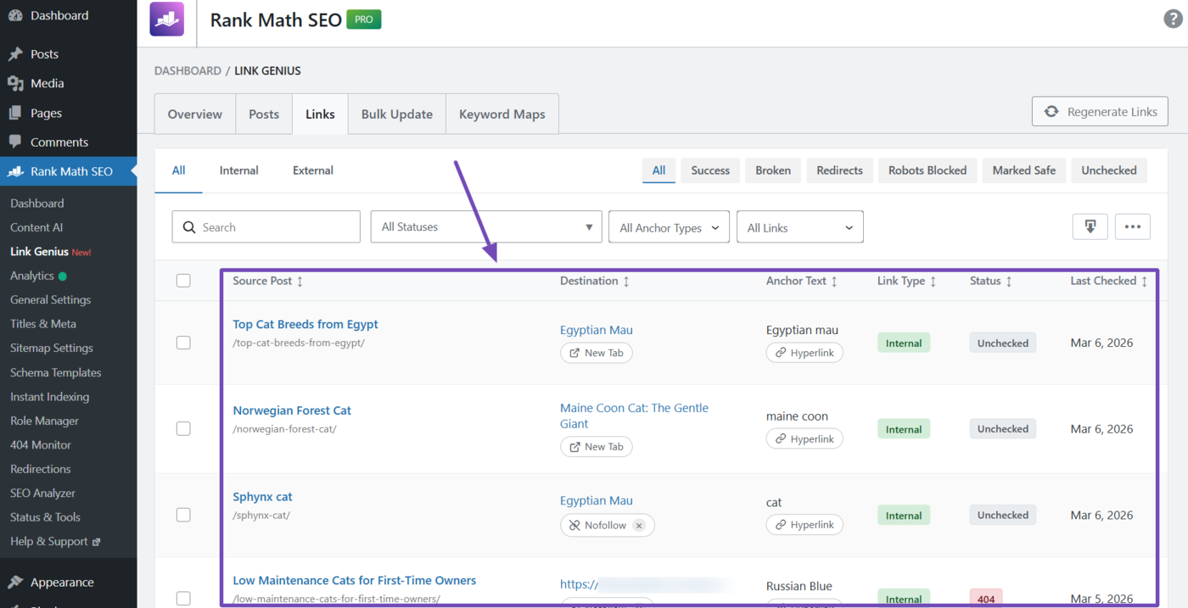Open 404 Monitor in Rank Math submenu
Screen dimensions: 1188x608
tap(41, 444)
